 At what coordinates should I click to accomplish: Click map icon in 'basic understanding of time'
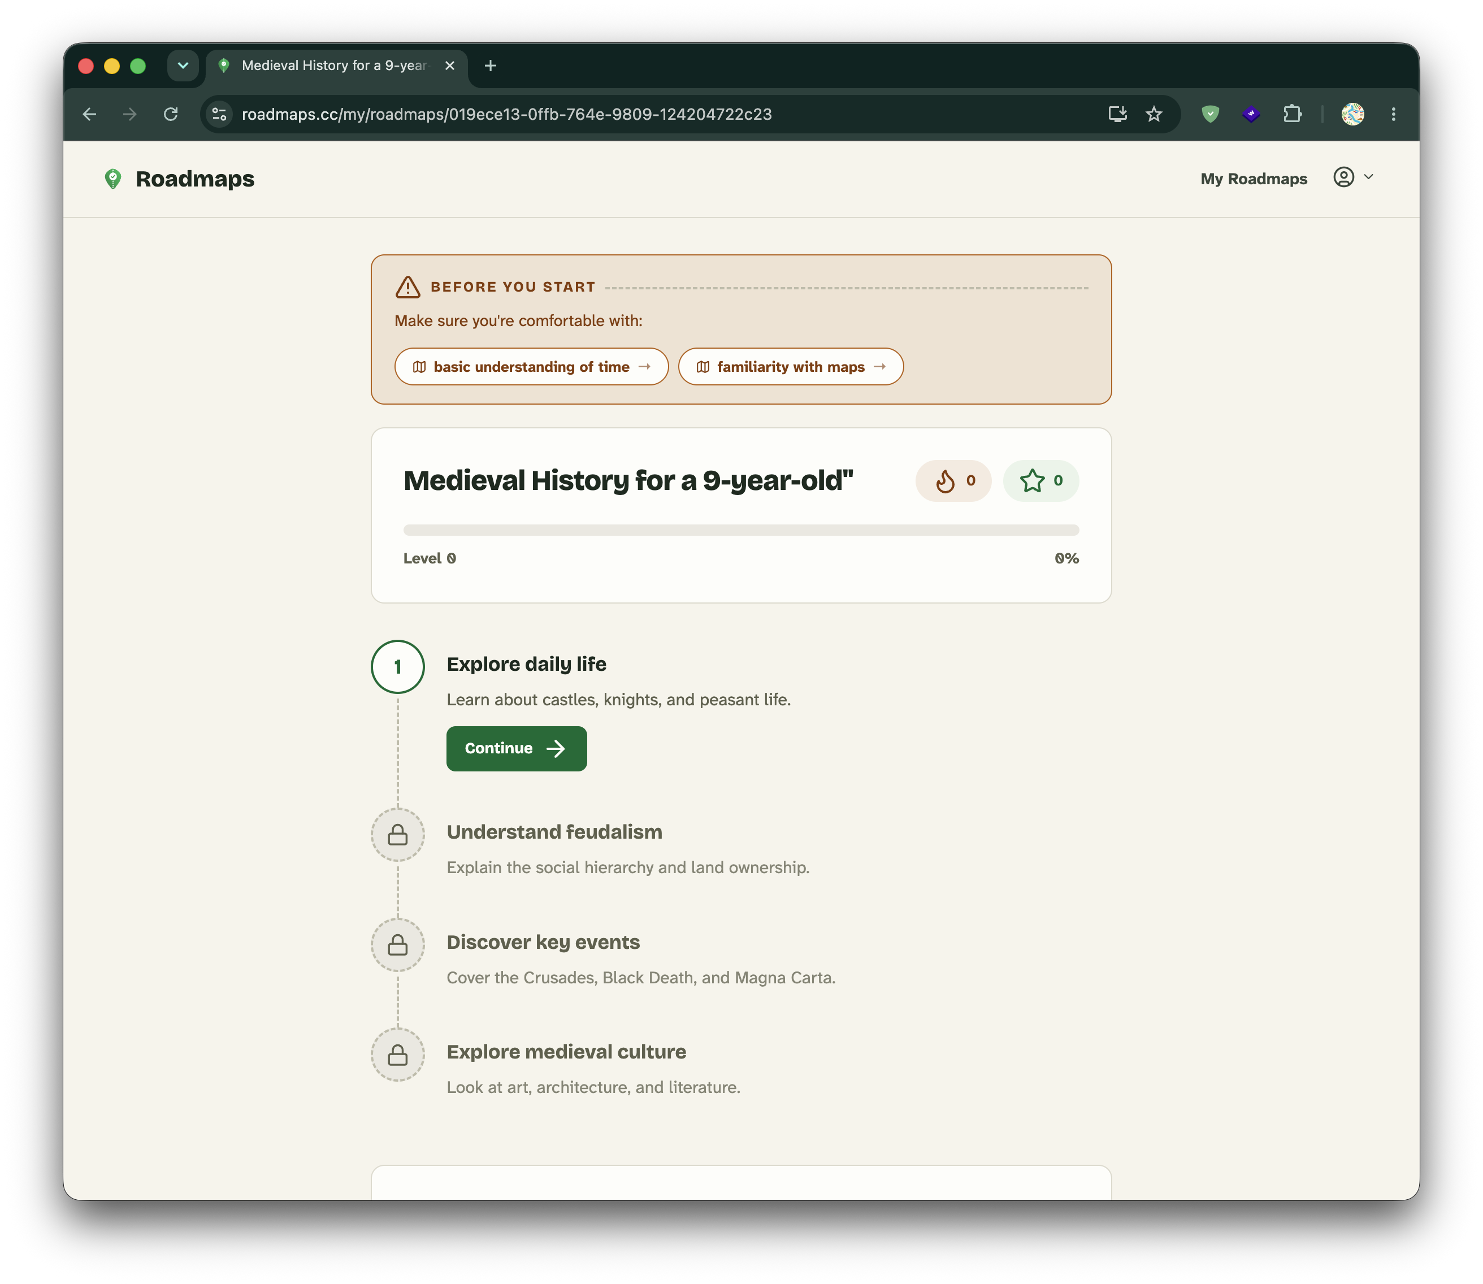pos(420,367)
